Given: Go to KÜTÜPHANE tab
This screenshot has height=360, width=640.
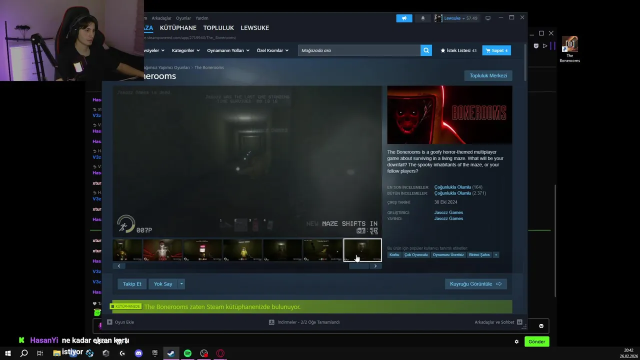Looking at the screenshot, I should click(178, 28).
